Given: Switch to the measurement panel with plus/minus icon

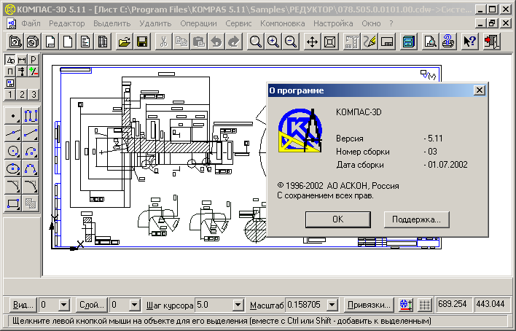Looking at the screenshot, I should point(34,71).
